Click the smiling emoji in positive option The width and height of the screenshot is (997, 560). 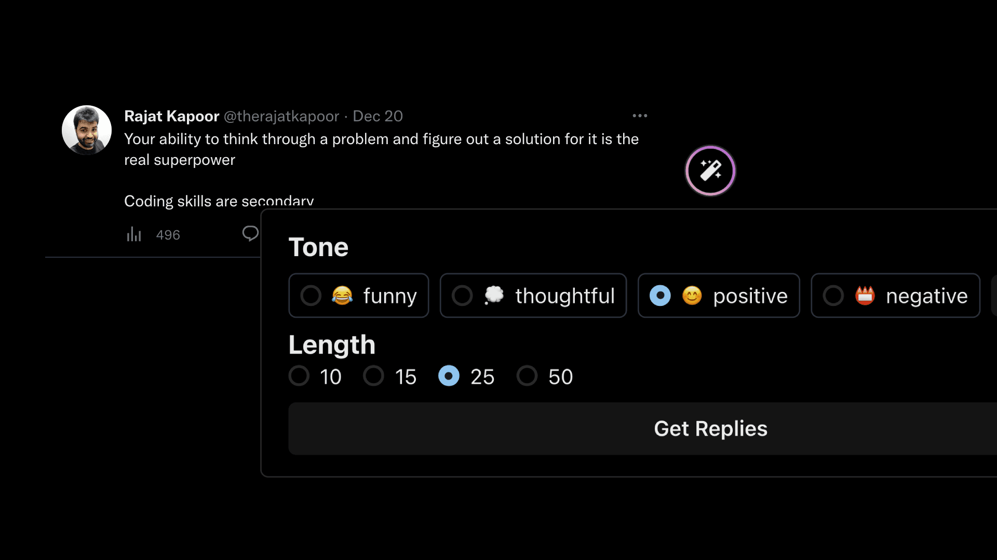point(692,296)
